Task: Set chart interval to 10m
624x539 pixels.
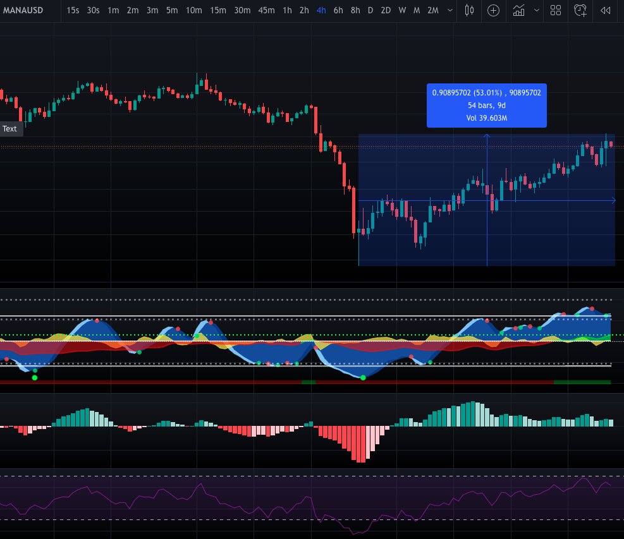Action: (x=194, y=10)
